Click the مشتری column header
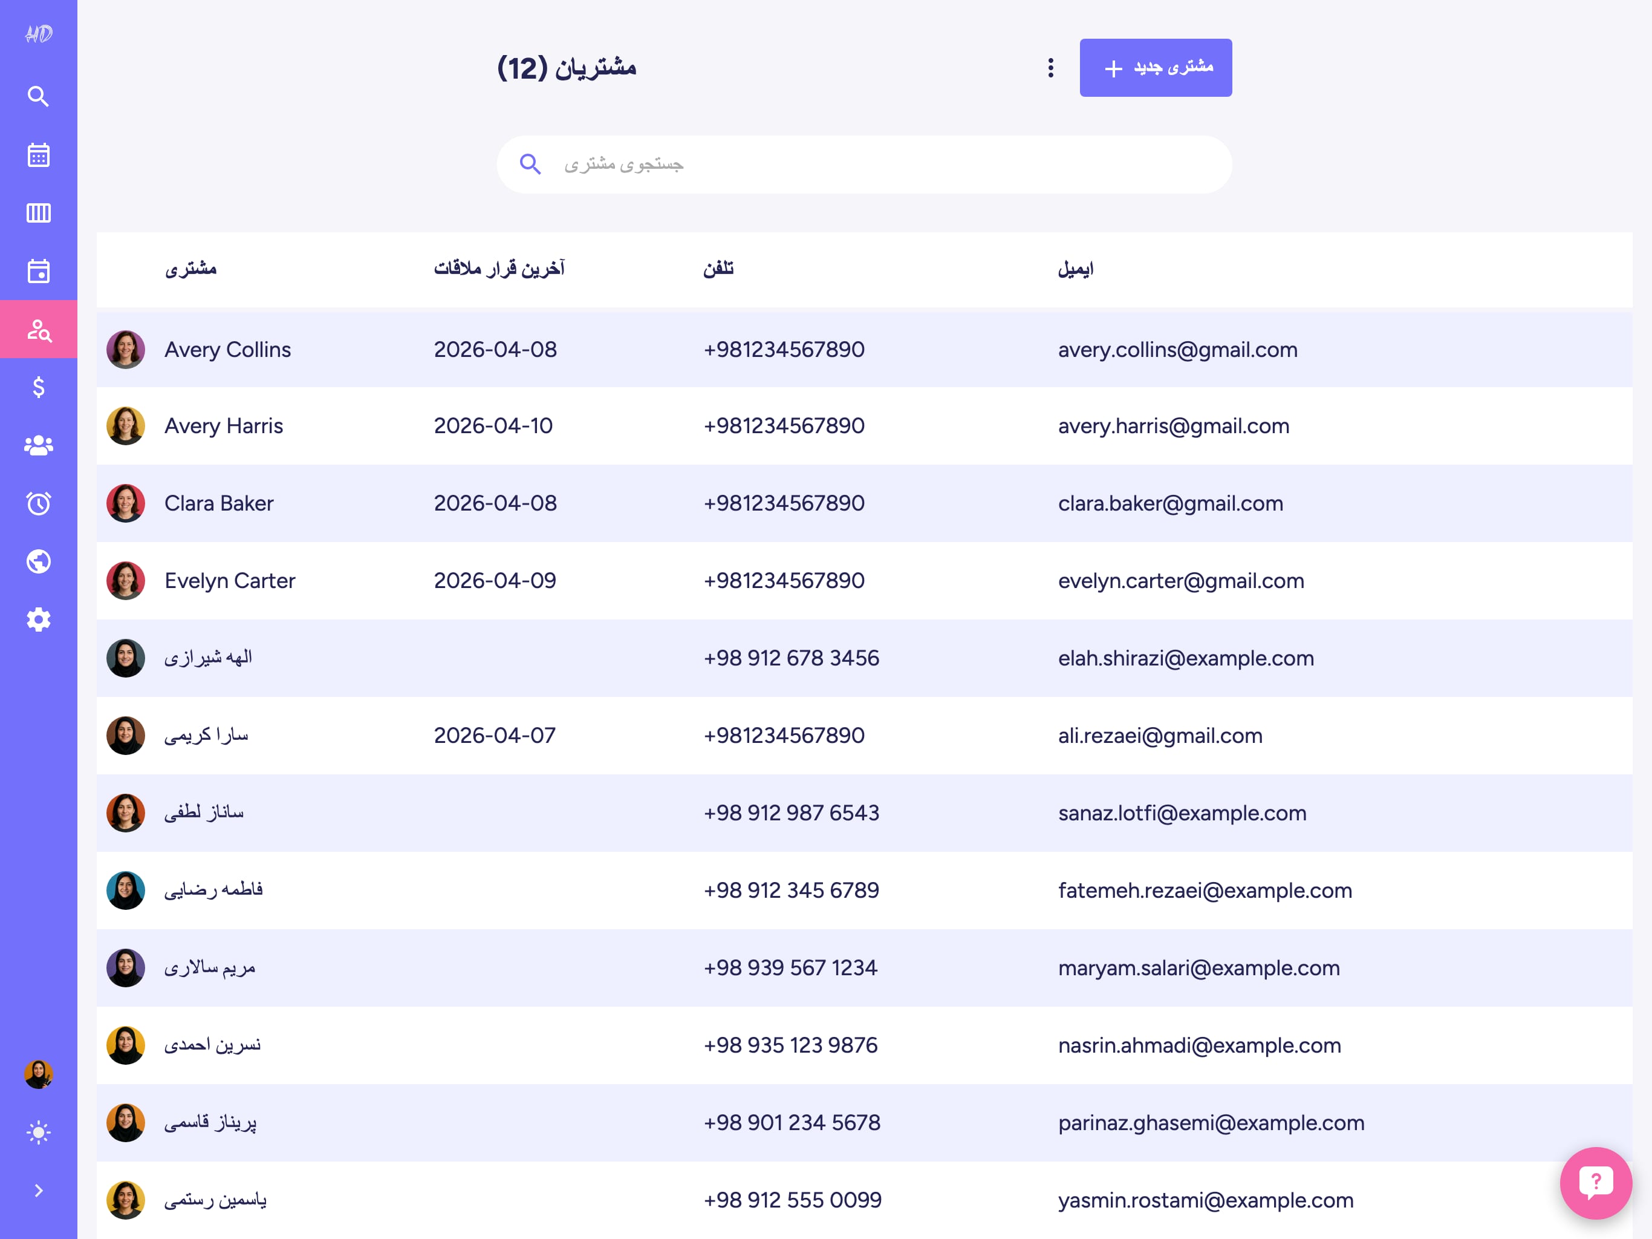 coord(190,269)
